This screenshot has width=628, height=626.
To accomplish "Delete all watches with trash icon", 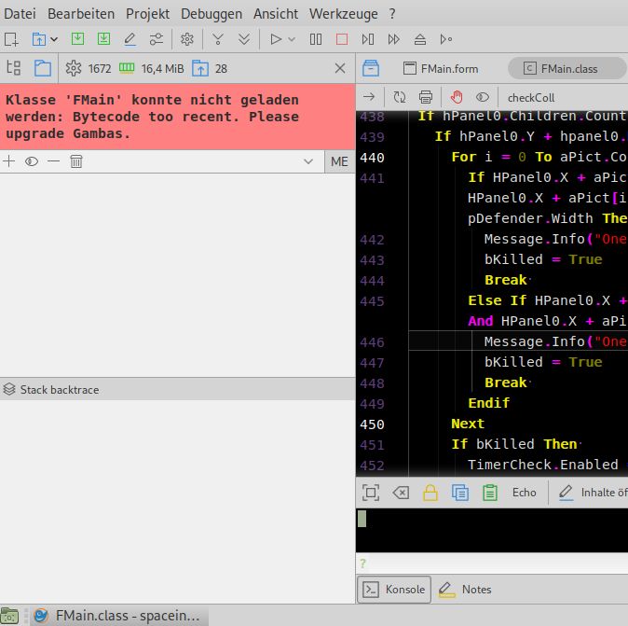I will pos(76,161).
